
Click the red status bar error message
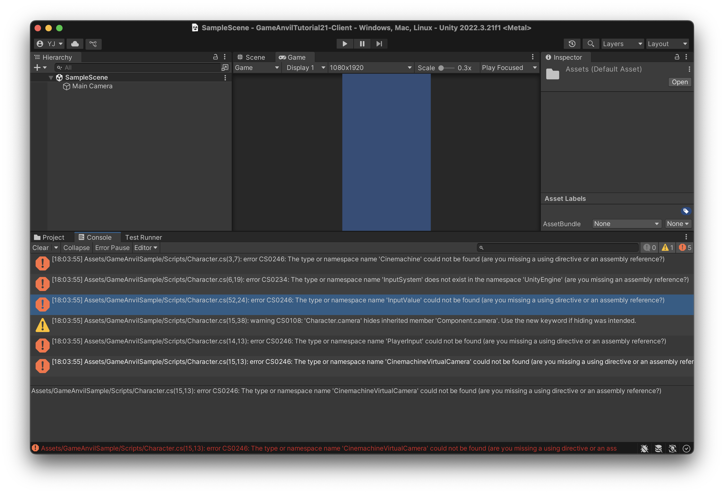click(x=329, y=448)
